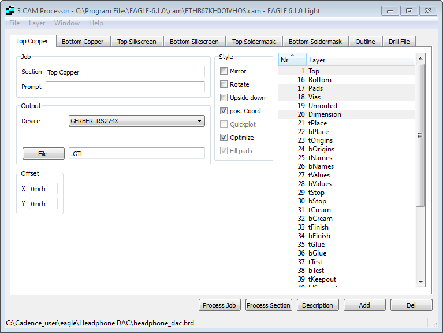Open the Layer menu

coord(37,23)
